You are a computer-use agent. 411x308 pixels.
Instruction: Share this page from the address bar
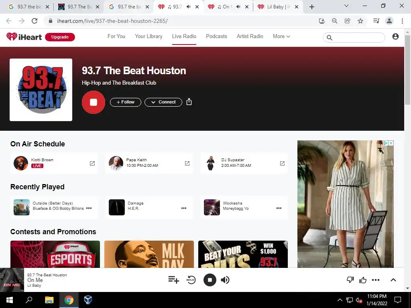pos(348,21)
